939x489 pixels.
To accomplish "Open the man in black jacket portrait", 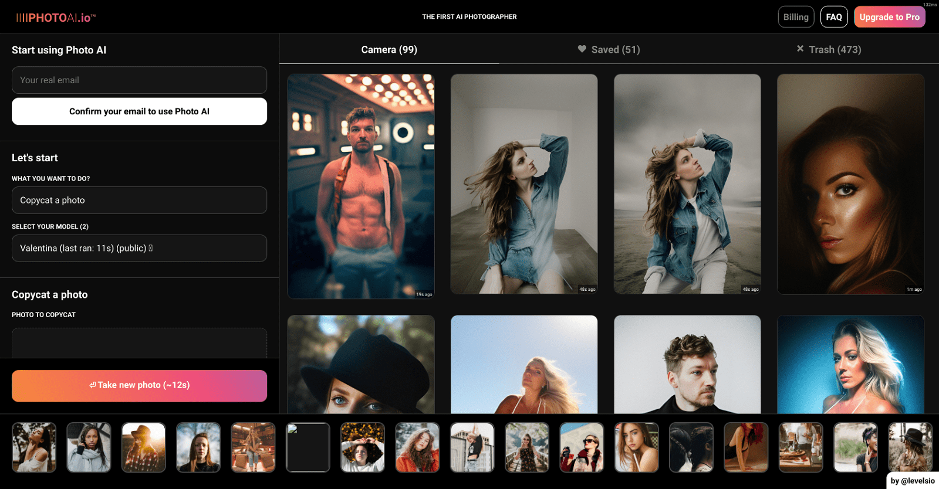I will coord(687,365).
